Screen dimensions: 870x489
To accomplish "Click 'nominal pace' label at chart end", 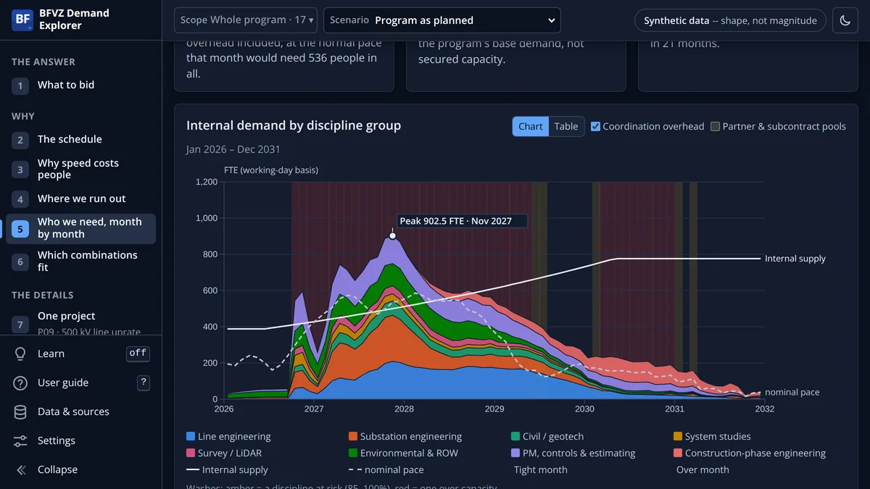I will tap(792, 392).
